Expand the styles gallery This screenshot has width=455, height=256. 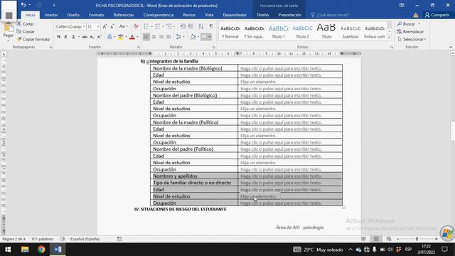390,38
